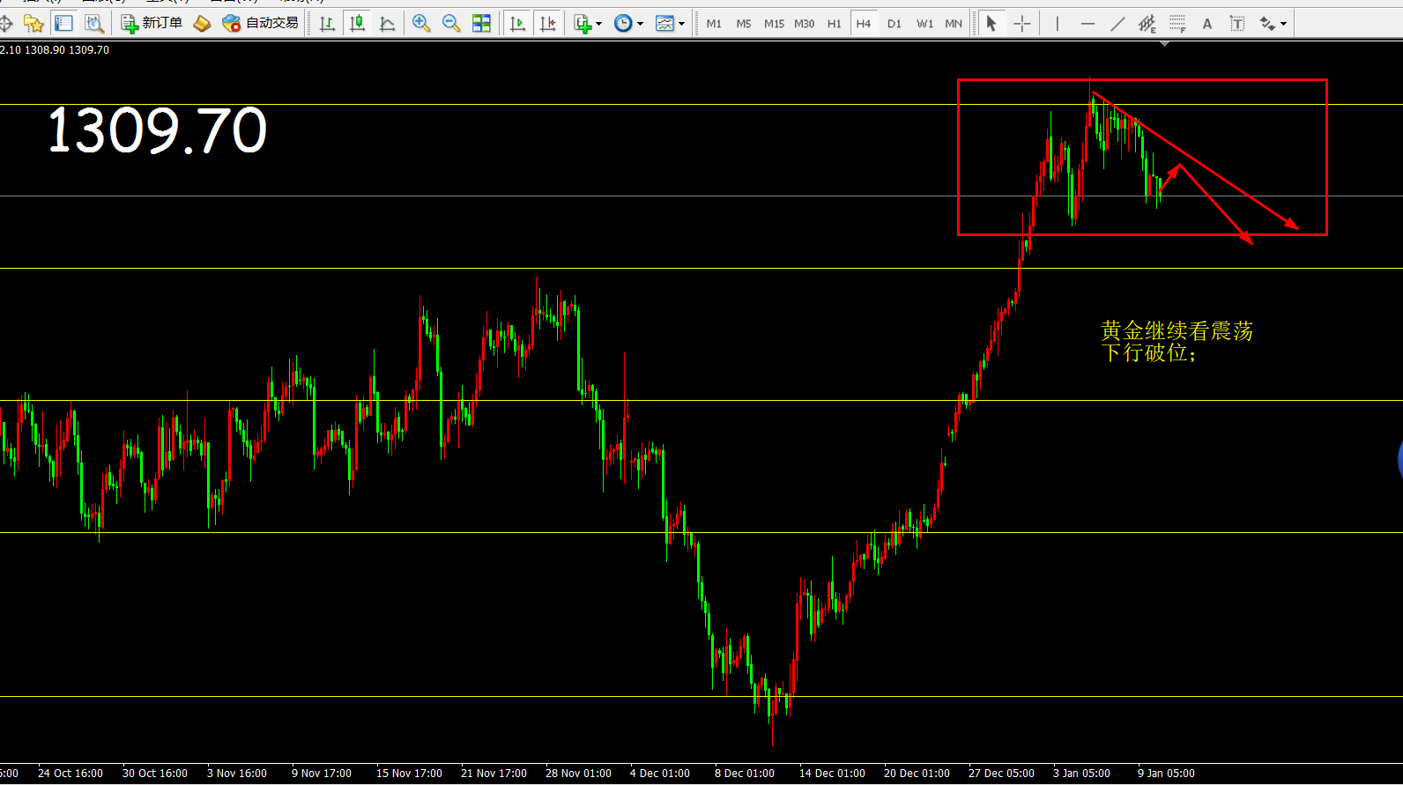Select the crosshair tool
The width and height of the screenshot is (1403, 785).
(1021, 24)
